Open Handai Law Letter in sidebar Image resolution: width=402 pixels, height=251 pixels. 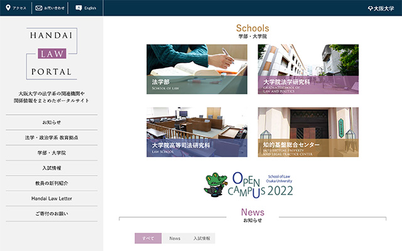(x=52, y=198)
